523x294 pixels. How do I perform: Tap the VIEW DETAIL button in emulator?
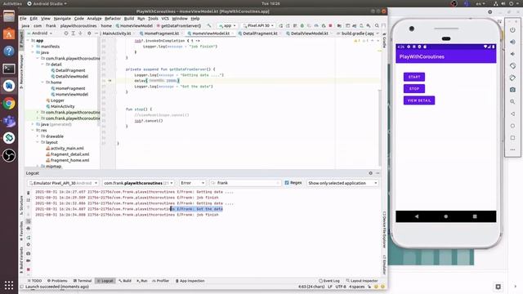coord(419,100)
